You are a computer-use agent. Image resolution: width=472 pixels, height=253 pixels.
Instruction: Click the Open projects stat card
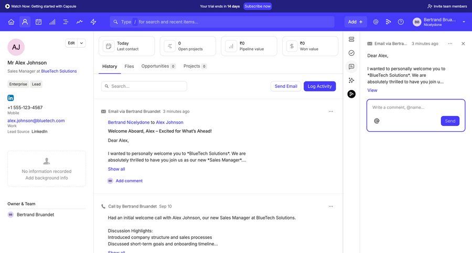click(188, 46)
